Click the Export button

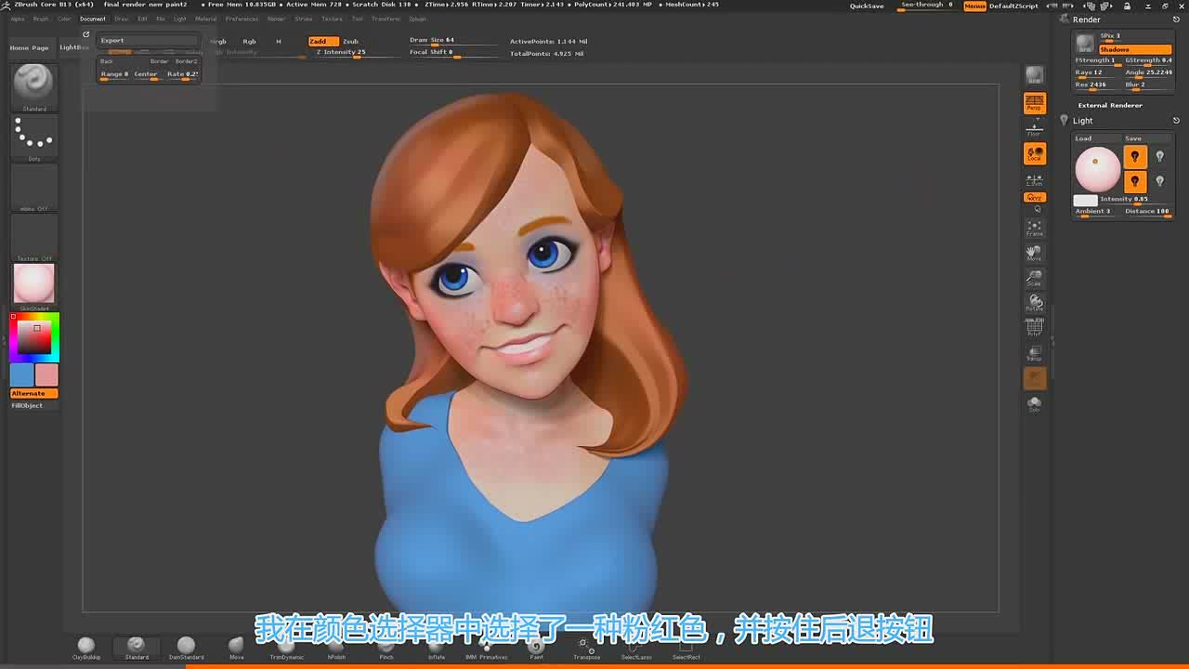coord(149,40)
